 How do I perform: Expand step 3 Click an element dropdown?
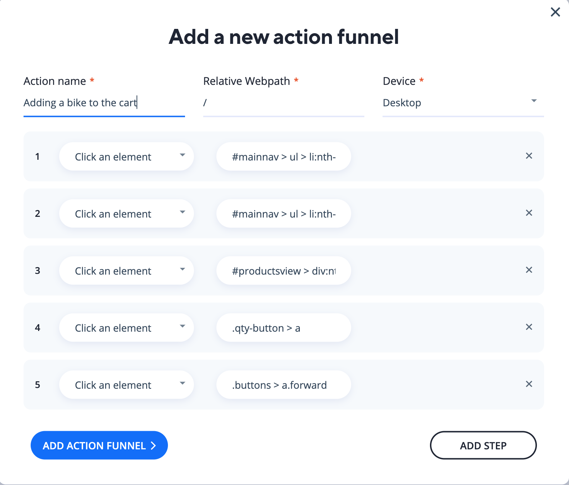(127, 271)
